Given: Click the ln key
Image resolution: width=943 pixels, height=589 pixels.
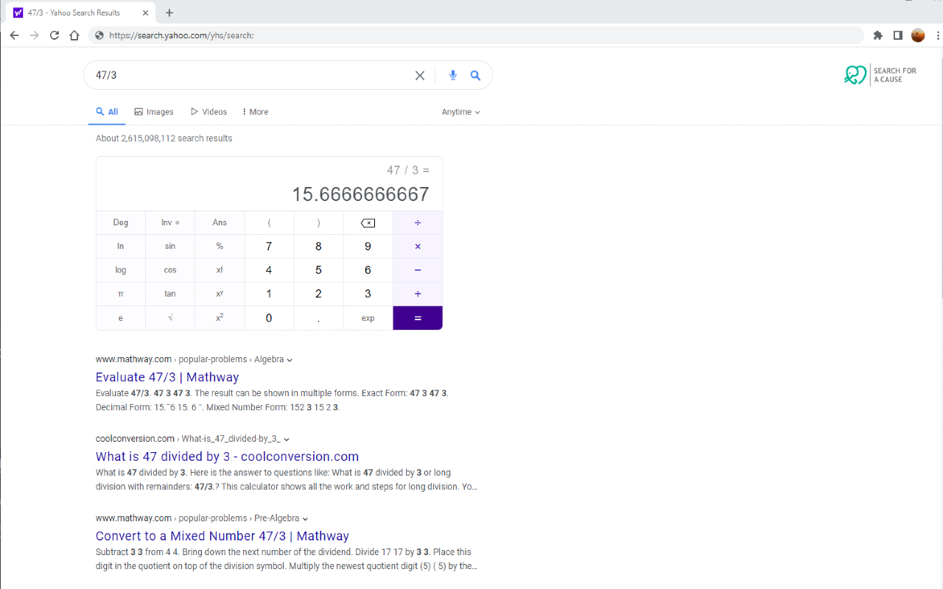Looking at the screenshot, I should pyautogui.click(x=121, y=247).
